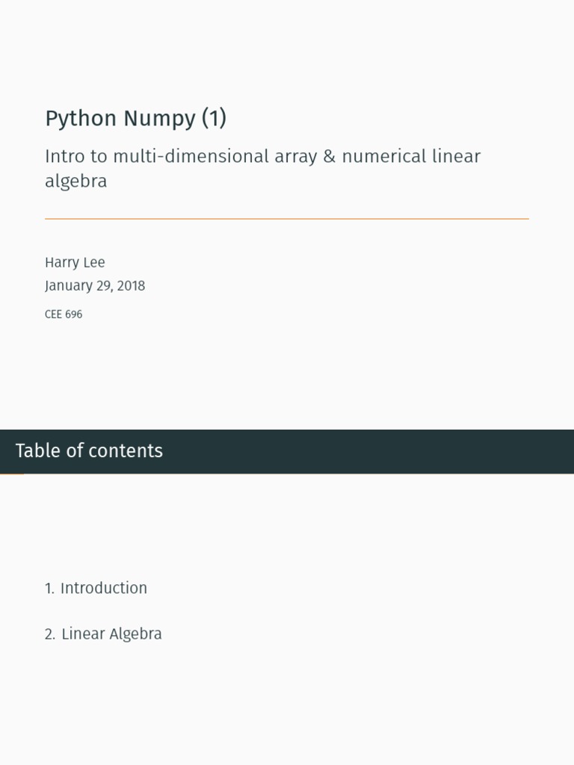Click the "Python Numpy (1)" title
The image size is (574, 765).
[x=135, y=119]
